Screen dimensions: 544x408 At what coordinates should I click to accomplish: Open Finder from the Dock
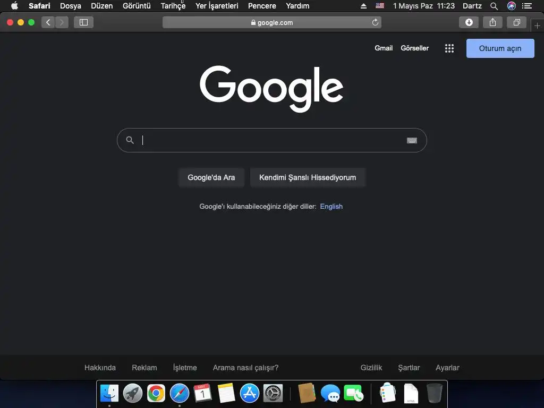[x=109, y=394]
